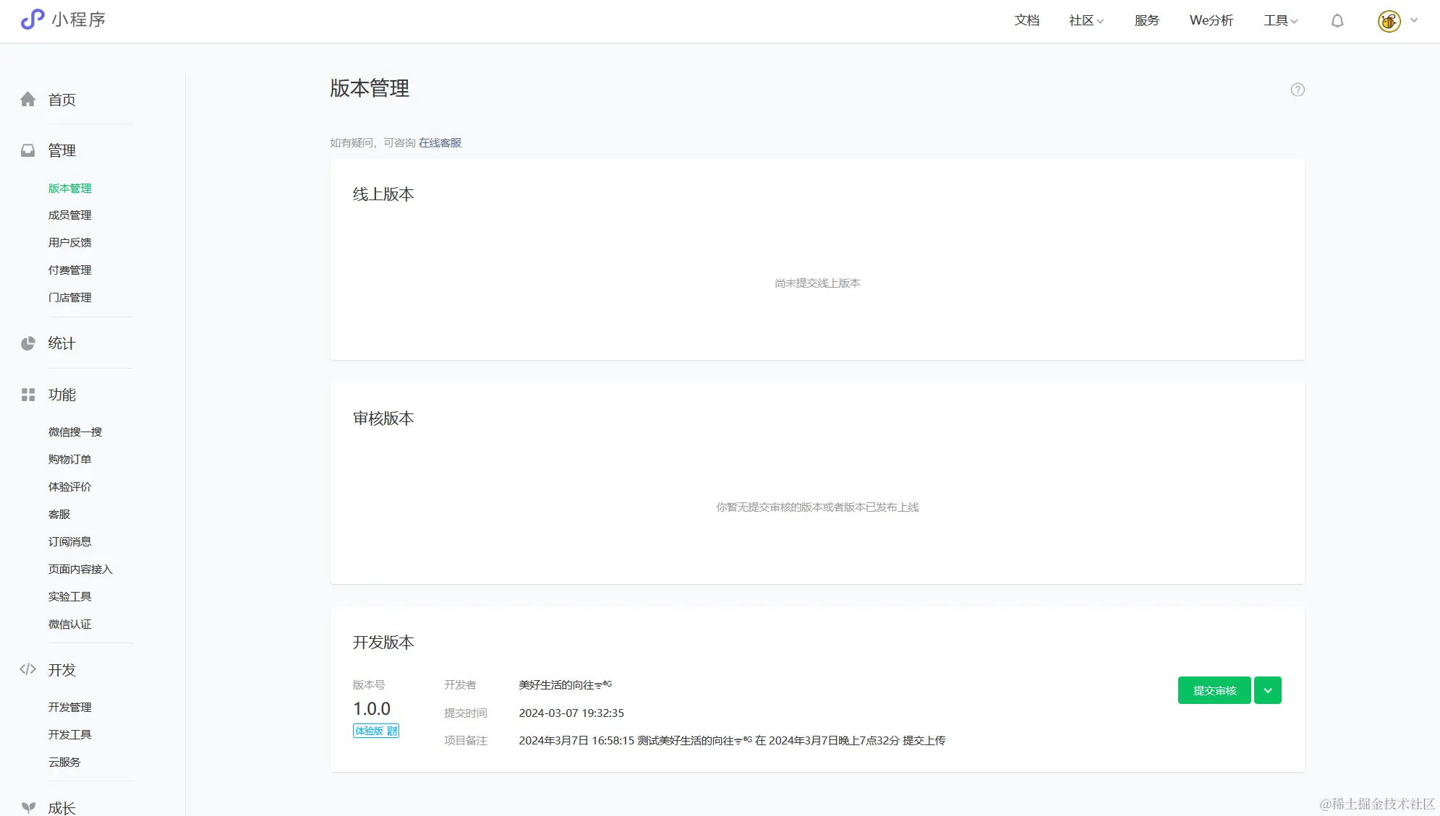
Task: Open the notification bell icon
Action: click(1337, 20)
